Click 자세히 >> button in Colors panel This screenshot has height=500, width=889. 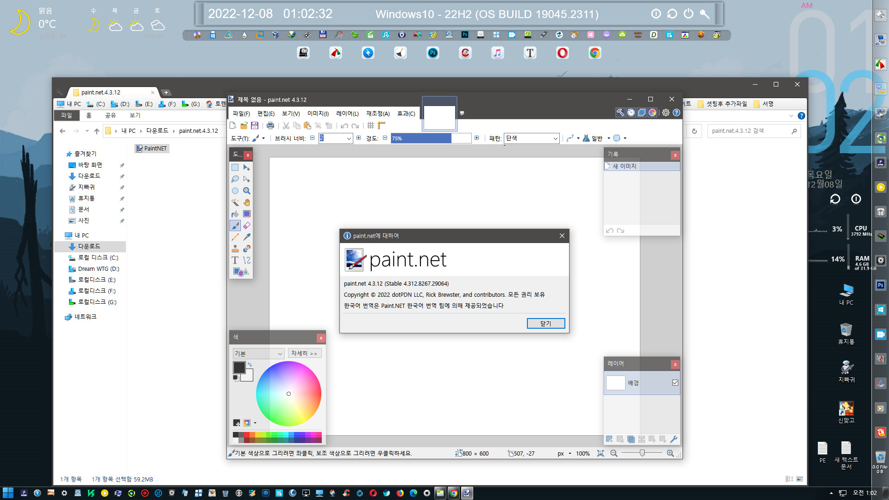304,354
